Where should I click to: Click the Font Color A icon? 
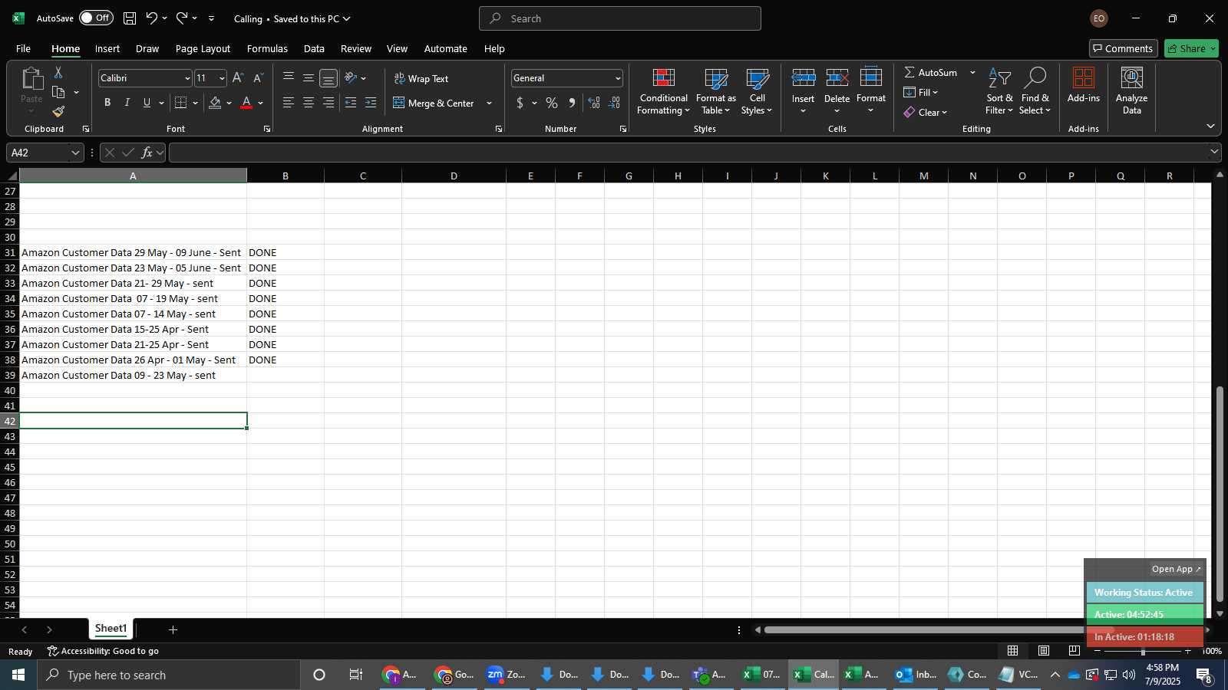(246, 103)
